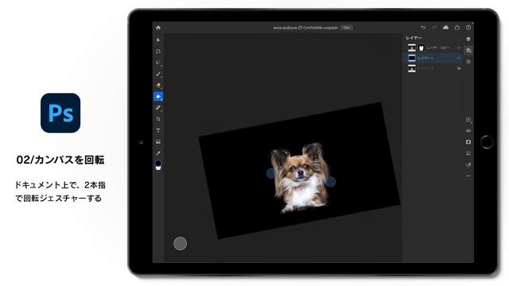Hide the レイヤー コピー layer
The width and height of the screenshot is (509, 286).
pos(459,48)
